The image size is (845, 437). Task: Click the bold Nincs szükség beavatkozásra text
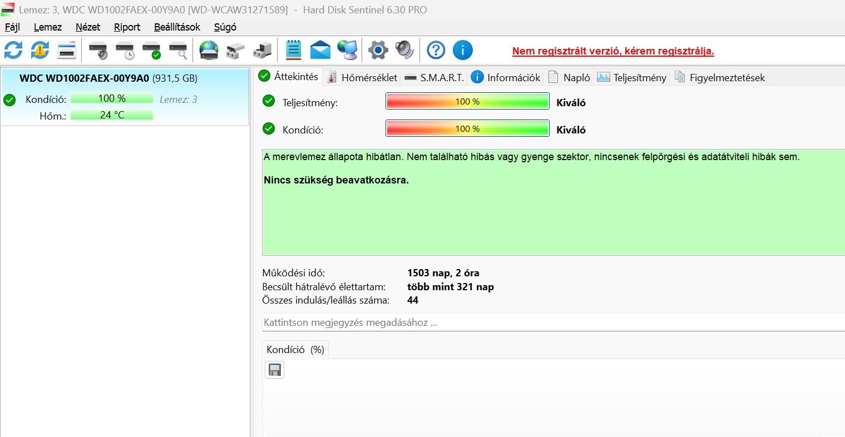[336, 180]
